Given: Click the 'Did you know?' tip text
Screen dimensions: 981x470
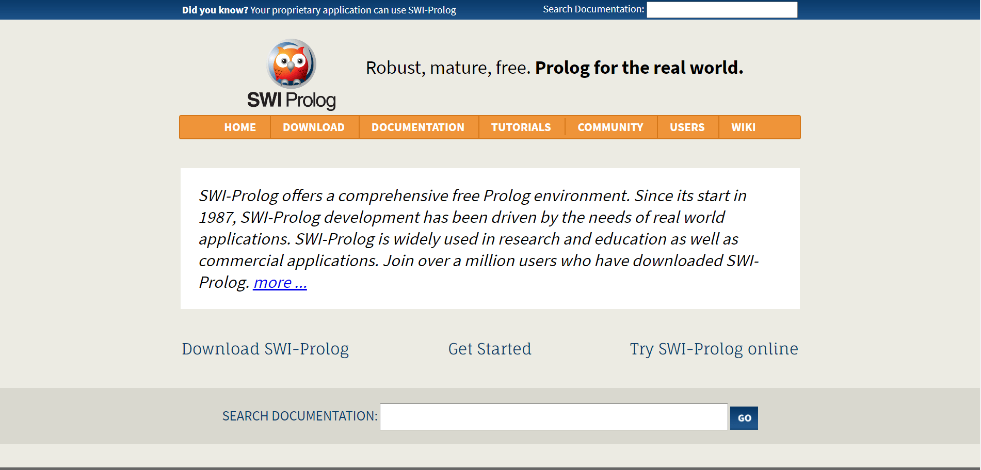Looking at the screenshot, I should tap(319, 10).
